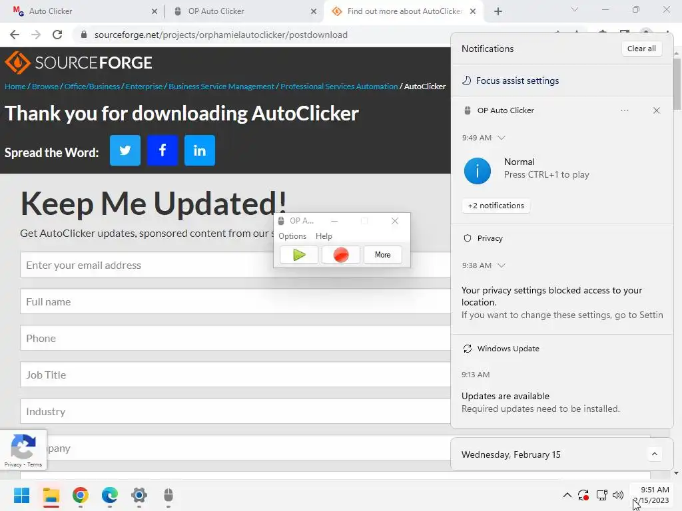This screenshot has width=682, height=511.
Task: Open the Office/Business breadcrumb
Action: pos(92,86)
